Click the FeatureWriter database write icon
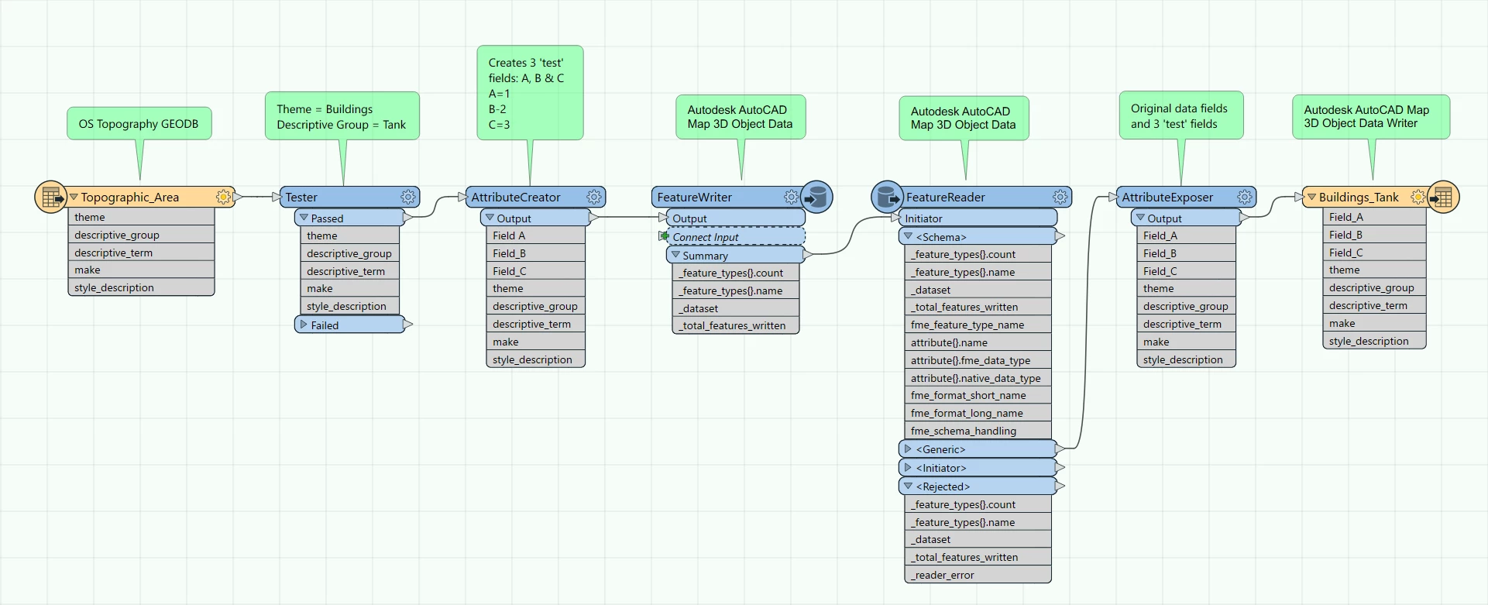This screenshot has width=1488, height=605. tap(816, 197)
